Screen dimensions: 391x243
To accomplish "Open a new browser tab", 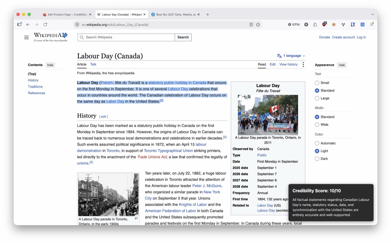I will (x=208, y=15).
